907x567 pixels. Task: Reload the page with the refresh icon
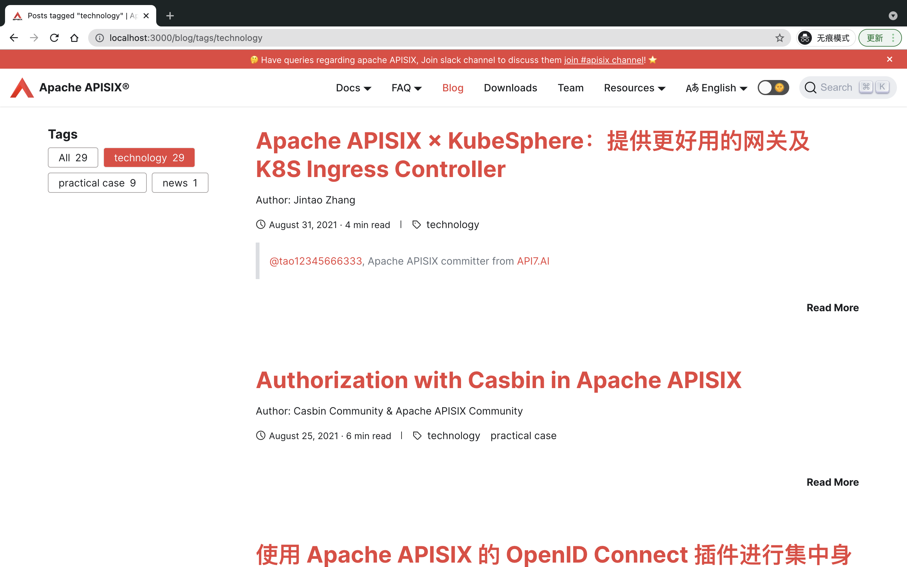click(54, 38)
